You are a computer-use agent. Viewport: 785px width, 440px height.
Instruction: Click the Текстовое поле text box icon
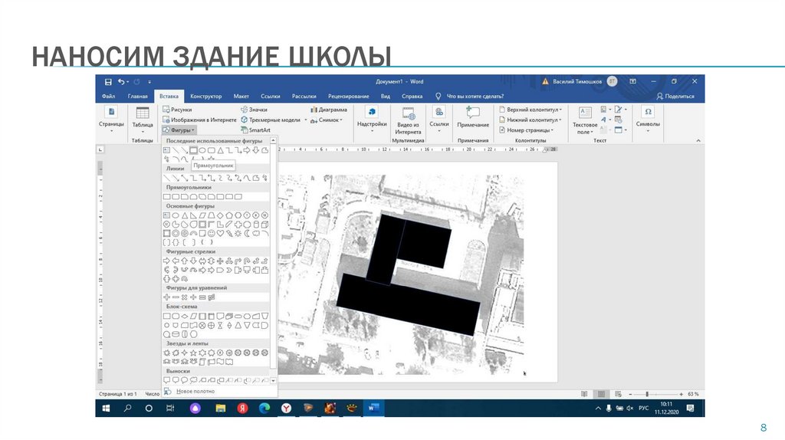(585, 113)
